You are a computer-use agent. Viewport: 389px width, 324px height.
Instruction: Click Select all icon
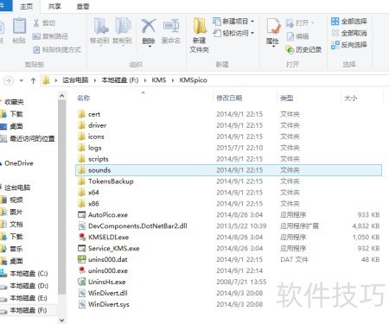coord(335,22)
